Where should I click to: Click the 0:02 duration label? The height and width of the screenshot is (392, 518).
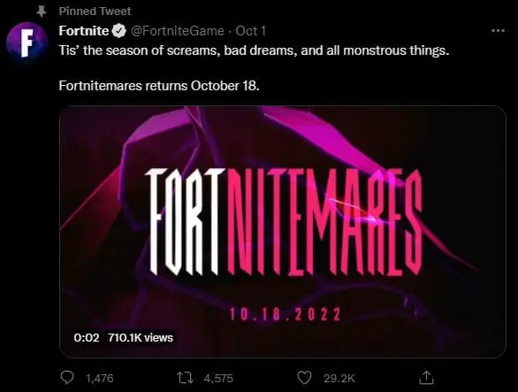pos(87,338)
